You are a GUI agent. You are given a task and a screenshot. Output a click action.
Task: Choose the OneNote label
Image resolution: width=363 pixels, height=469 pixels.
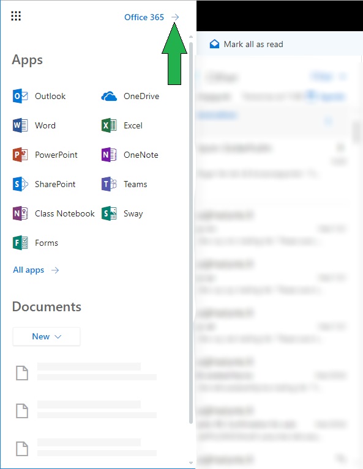[x=141, y=155]
